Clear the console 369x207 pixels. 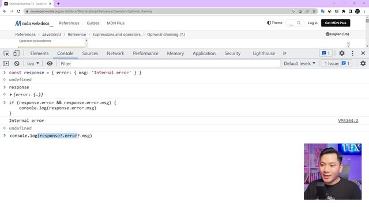point(17,64)
